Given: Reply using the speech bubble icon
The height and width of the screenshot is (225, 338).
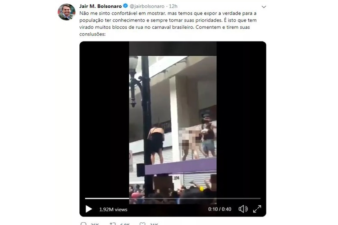Looking at the screenshot, I should coord(83,224).
